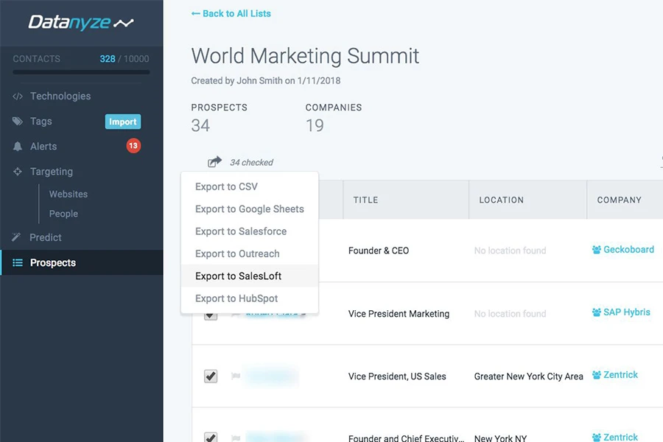Go back to All Lists

pyautogui.click(x=231, y=13)
